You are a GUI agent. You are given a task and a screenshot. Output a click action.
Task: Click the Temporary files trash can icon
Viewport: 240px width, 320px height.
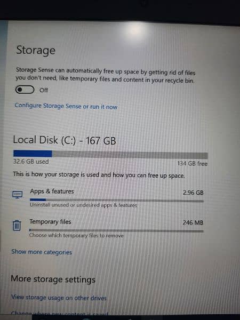pos(17,225)
